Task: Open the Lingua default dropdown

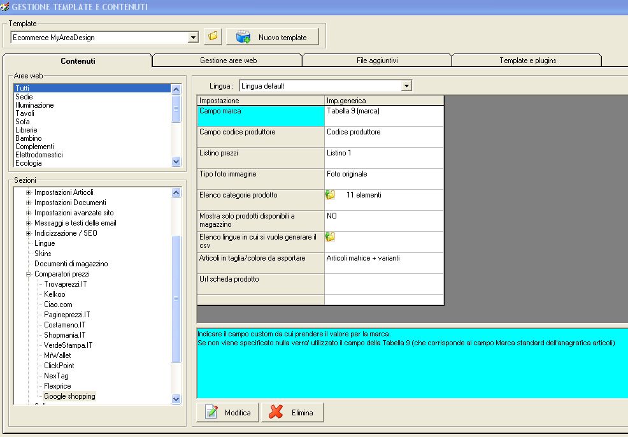Action: 406,86
